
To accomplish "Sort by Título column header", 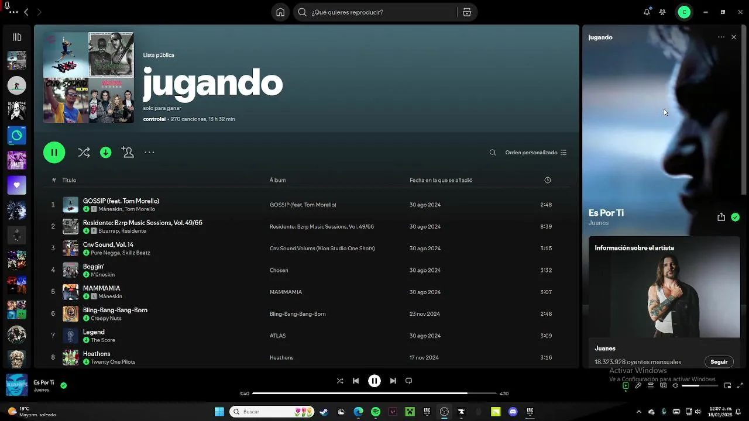I will pyautogui.click(x=69, y=180).
